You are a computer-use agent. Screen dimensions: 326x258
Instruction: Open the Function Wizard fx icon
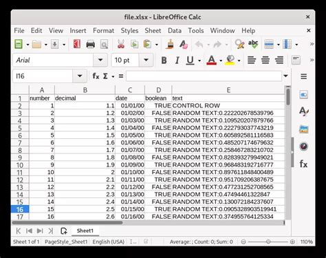pyautogui.click(x=96, y=76)
